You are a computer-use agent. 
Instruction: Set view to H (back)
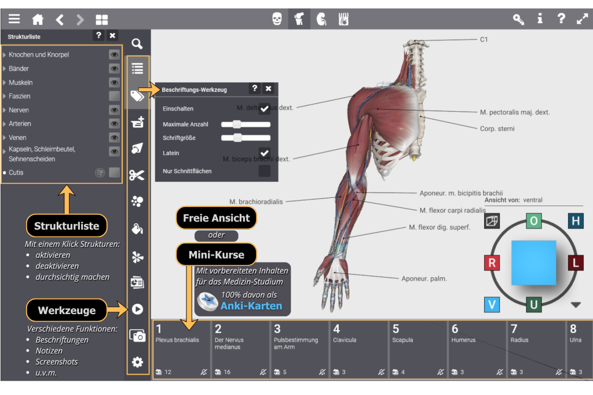(x=576, y=221)
